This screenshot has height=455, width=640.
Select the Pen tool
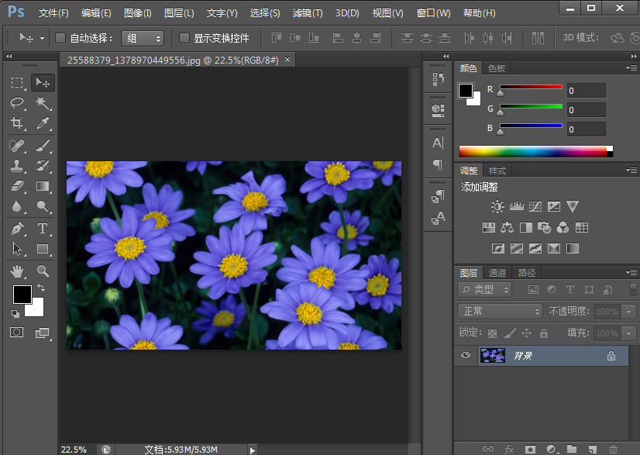coord(17,229)
